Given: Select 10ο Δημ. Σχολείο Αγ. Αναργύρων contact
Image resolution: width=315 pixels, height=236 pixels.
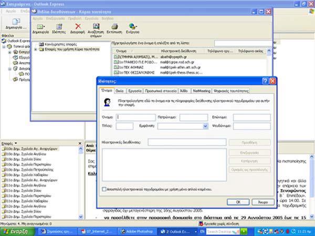Looking at the screenshot, I should coord(29,149).
